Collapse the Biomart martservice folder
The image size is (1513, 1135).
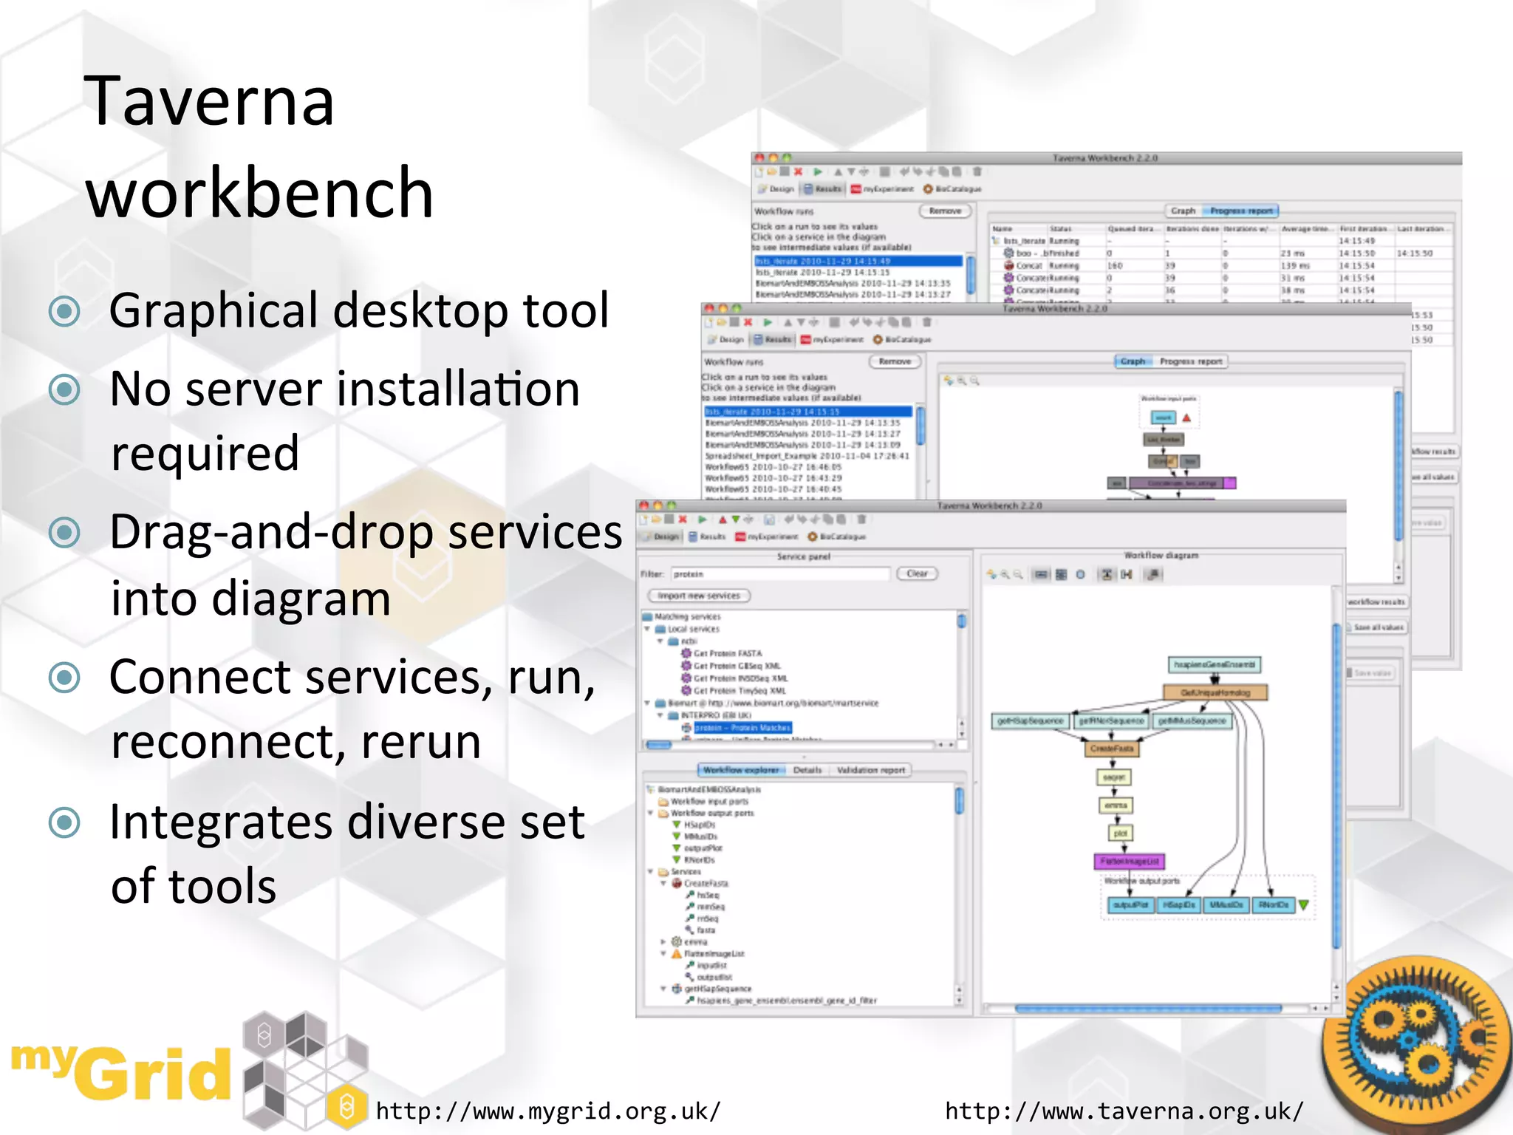coord(647,703)
